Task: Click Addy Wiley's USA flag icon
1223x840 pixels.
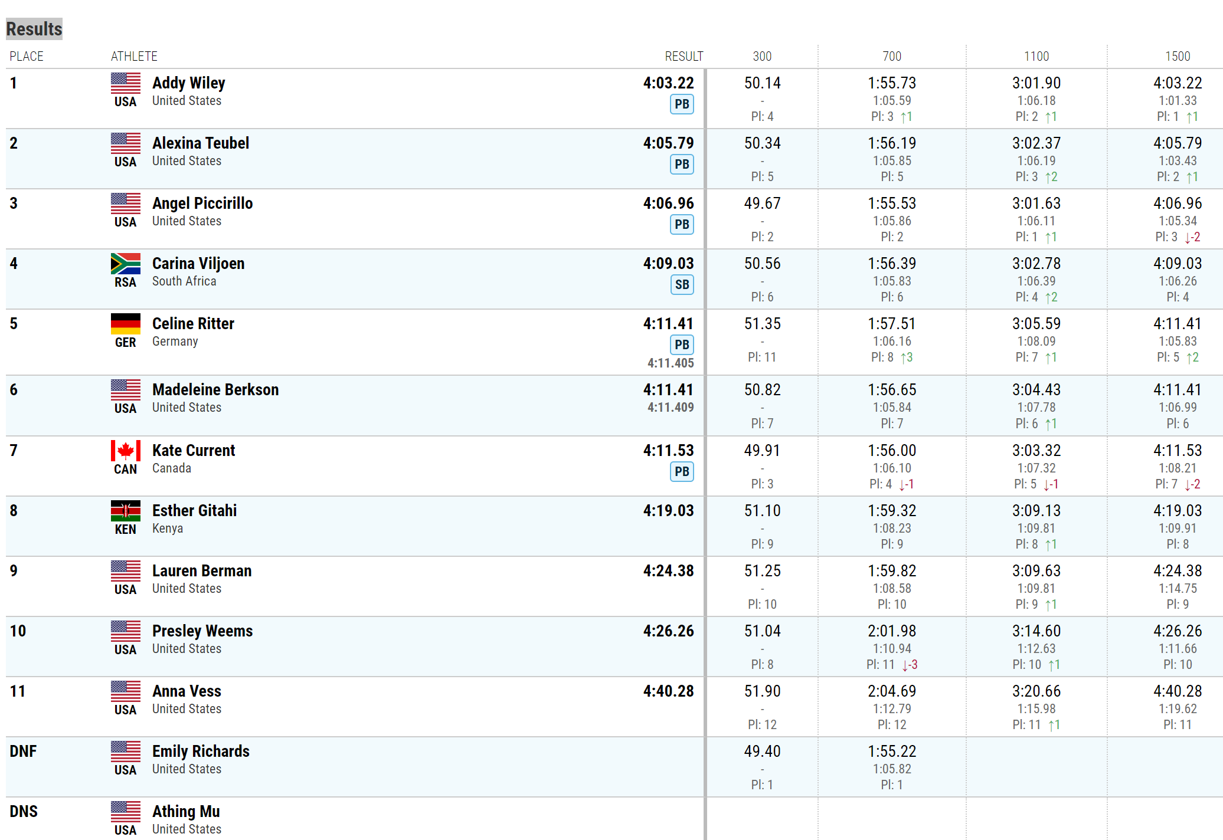Action: point(126,83)
